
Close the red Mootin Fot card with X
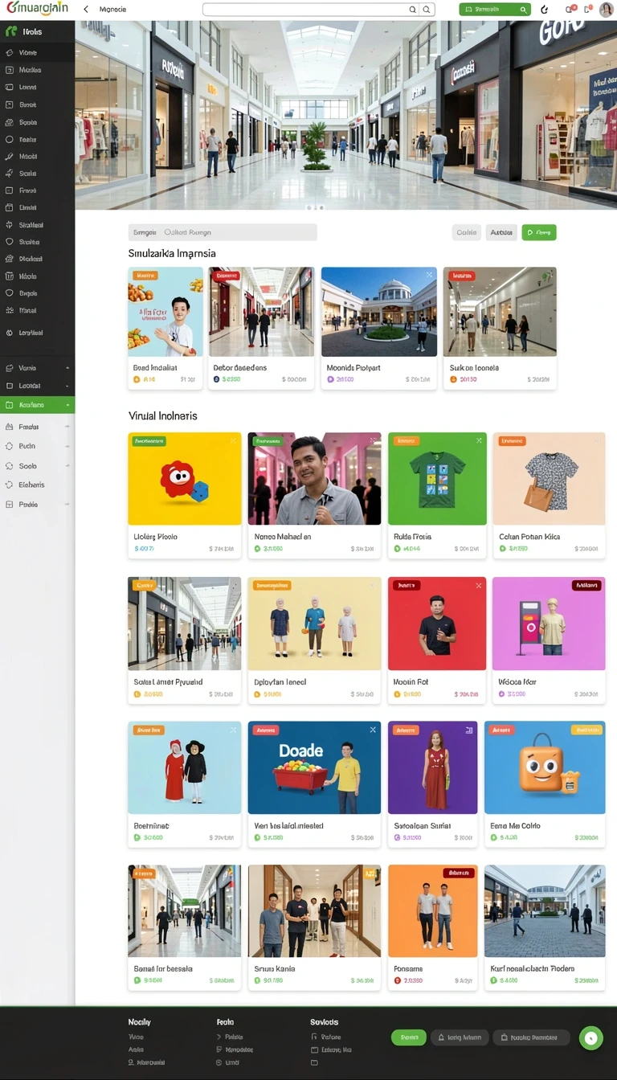(x=478, y=586)
